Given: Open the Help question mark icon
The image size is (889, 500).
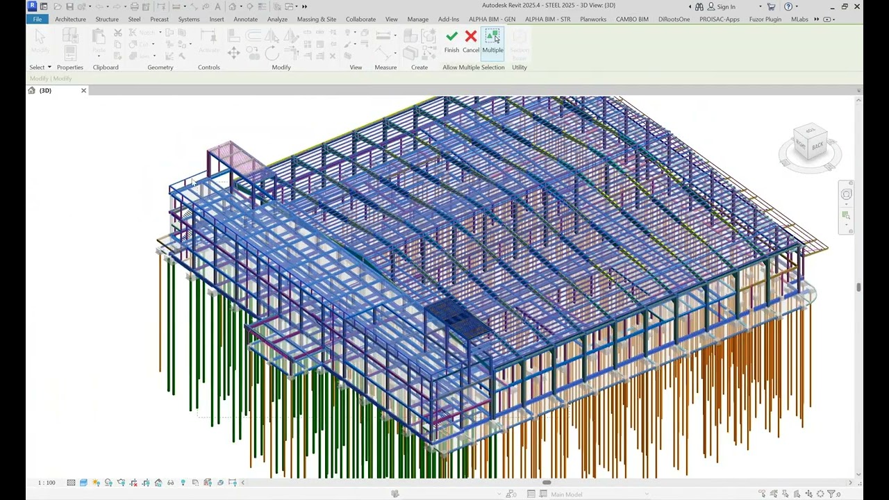Looking at the screenshot, I should [x=788, y=7].
